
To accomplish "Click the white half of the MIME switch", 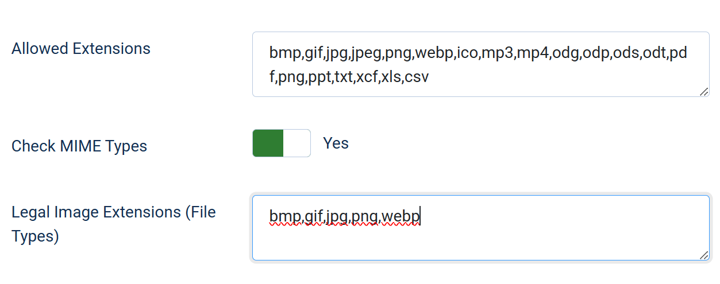I will click(297, 143).
